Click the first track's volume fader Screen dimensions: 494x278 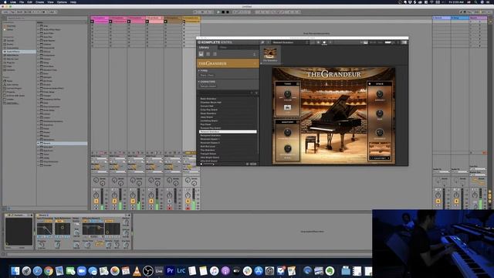[x=102, y=198]
